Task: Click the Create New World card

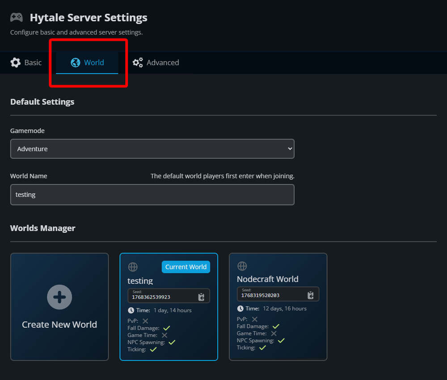Action: 59,307
